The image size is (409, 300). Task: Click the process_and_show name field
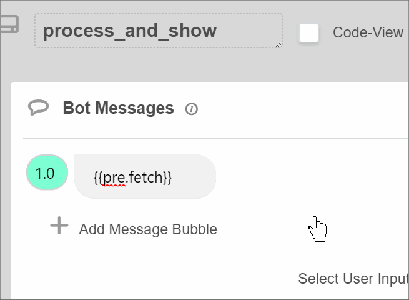159,31
